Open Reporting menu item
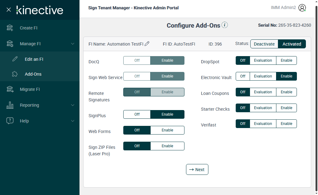Viewport: 318px width, 195px height. pyautogui.click(x=40, y=105)
